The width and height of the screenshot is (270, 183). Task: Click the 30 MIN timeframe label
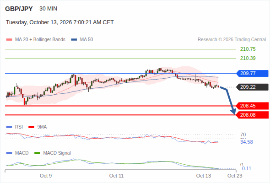(48, 9)
